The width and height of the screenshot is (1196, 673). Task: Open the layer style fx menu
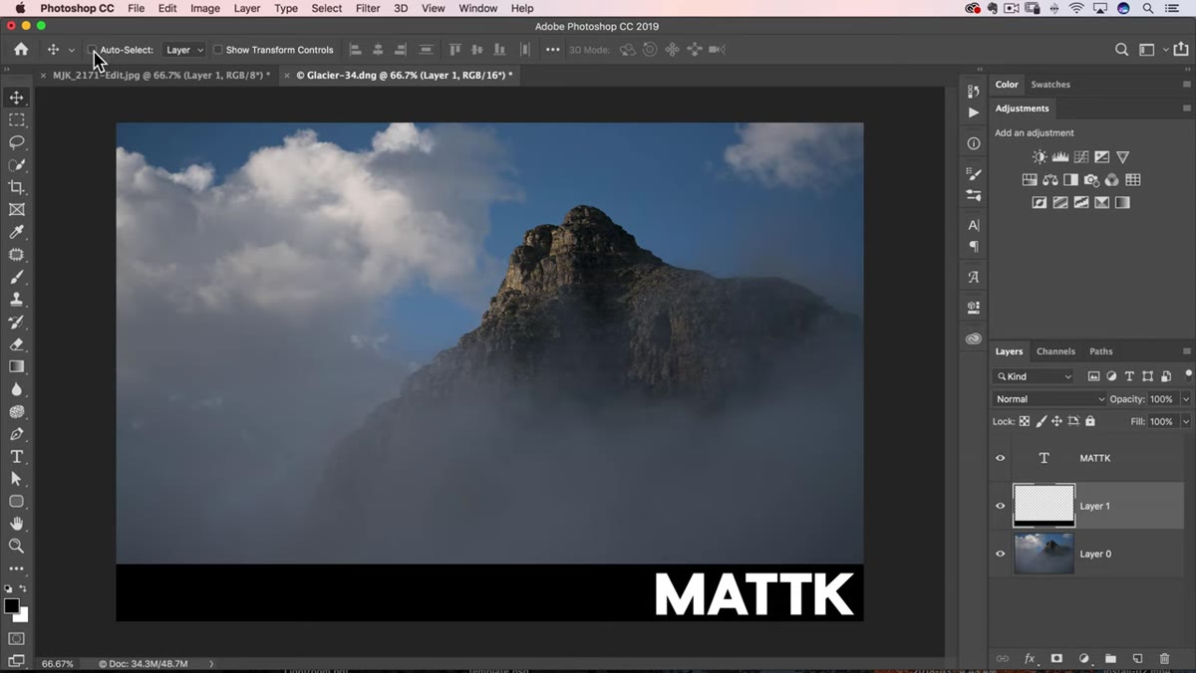(1030, 659)
